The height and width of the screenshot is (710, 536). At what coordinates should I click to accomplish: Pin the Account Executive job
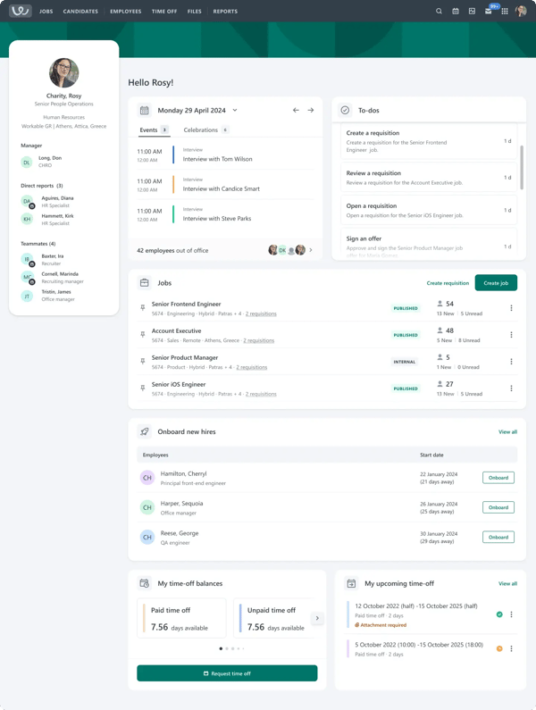[143, 335]
